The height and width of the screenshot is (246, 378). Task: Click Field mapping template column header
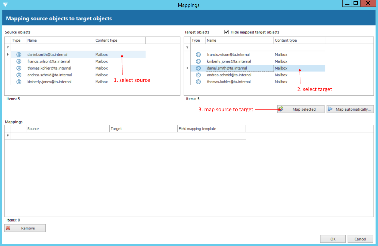(211, 129)
